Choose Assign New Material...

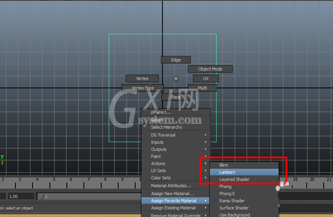tap(176, 194)
